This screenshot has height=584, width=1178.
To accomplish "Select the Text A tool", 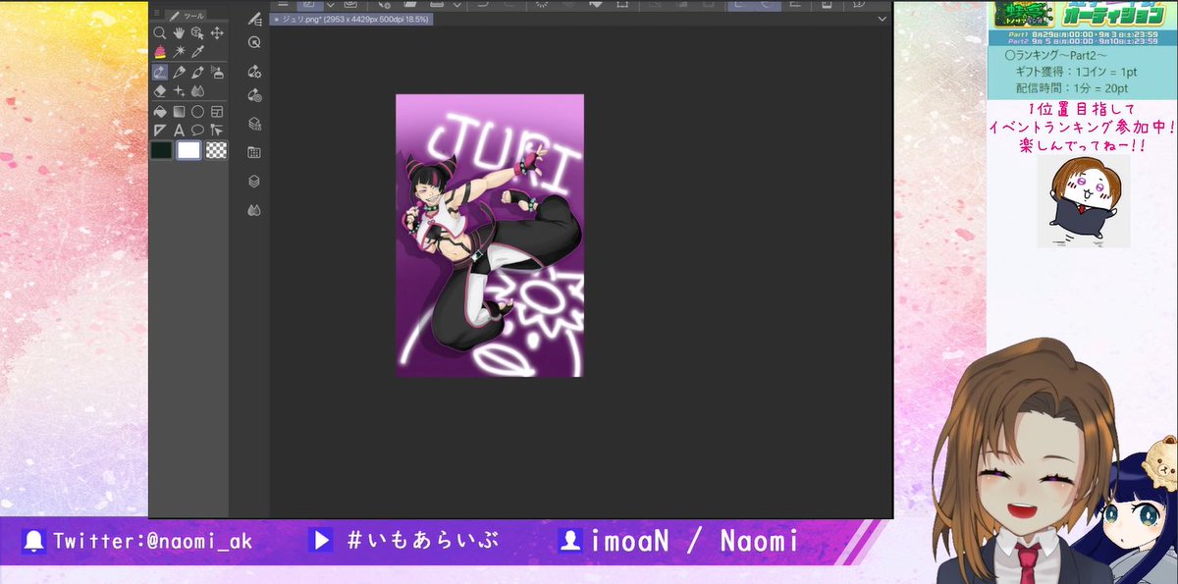I will point(179,130).
